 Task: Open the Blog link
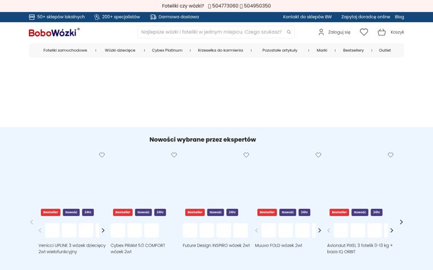[x=399, y=17]
